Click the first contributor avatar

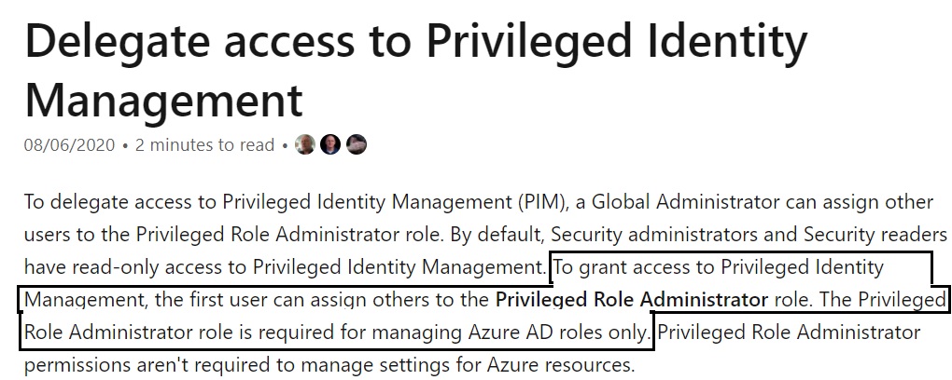coord(305,145)
